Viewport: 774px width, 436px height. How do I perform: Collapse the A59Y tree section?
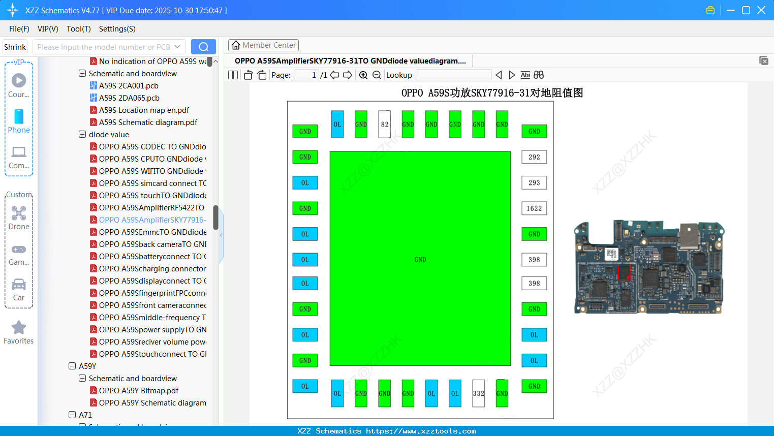point(71,366)
